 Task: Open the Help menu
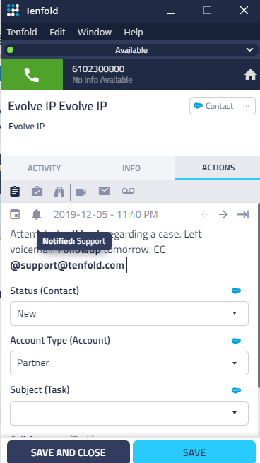point(134,32)
